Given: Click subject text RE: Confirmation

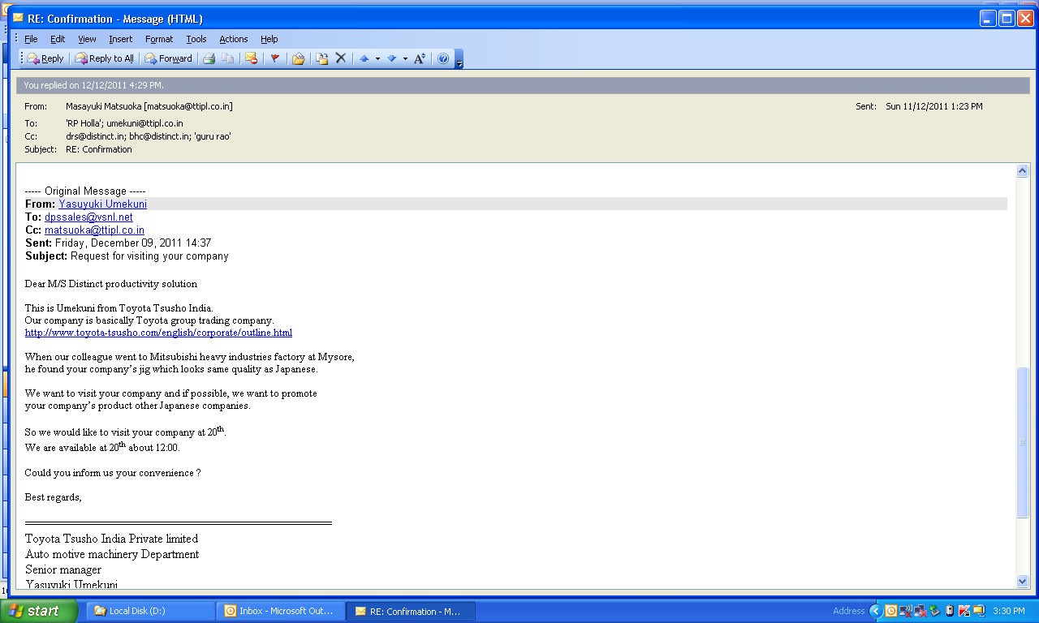Looking at the screenshot, I should click(99, 149).
